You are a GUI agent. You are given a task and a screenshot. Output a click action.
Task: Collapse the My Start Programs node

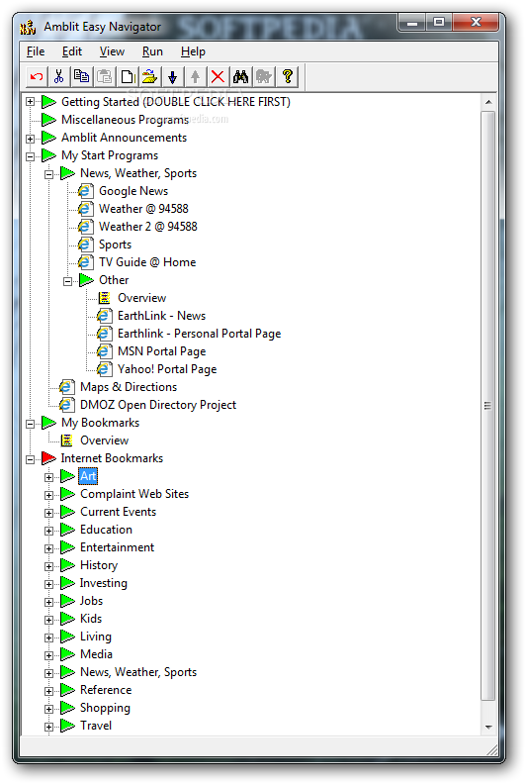tap(30, 156)
